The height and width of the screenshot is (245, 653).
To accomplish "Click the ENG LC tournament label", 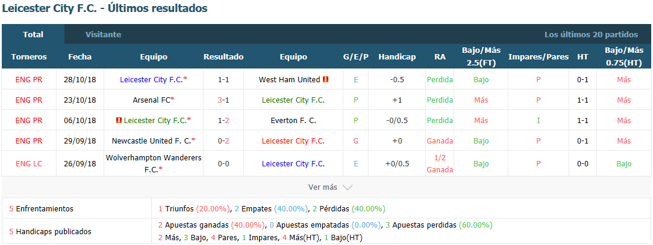I will (29, 163).
